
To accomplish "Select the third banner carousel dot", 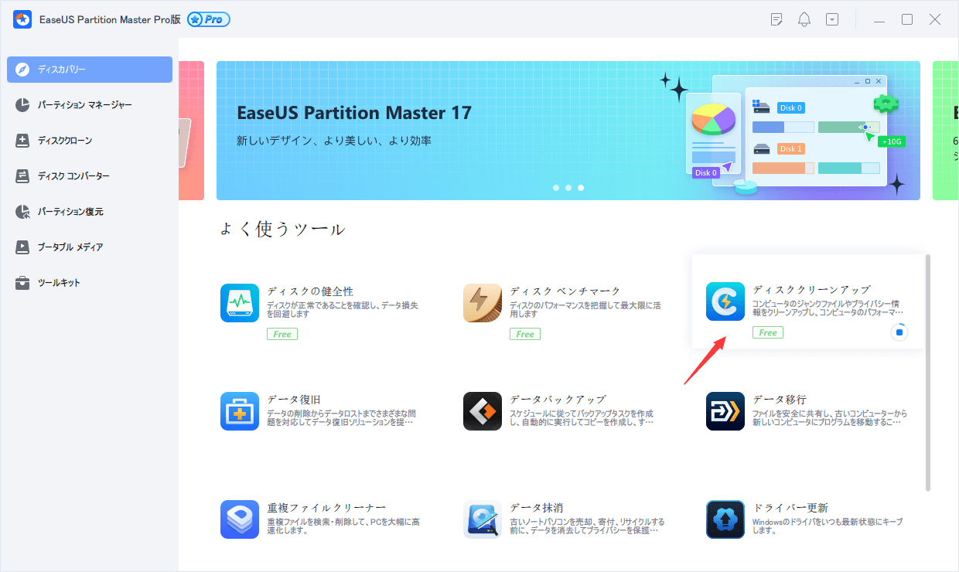I will click(581, 188).
